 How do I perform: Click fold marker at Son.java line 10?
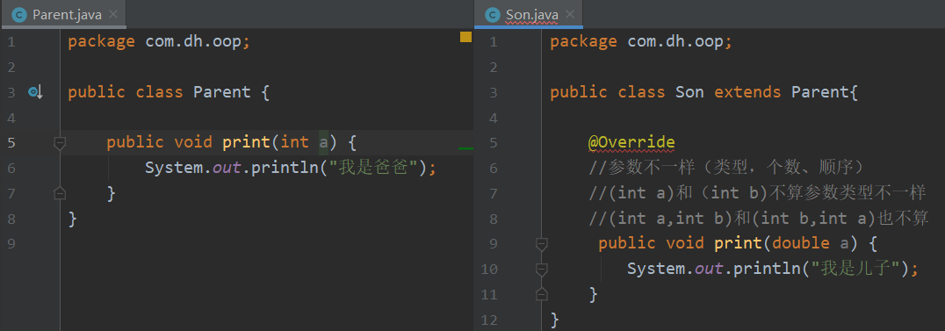click(x=542, y=269)
